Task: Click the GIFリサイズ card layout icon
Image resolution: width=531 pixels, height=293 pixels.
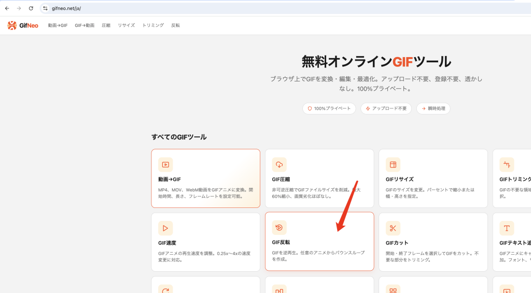Action: tap(393, 164)
